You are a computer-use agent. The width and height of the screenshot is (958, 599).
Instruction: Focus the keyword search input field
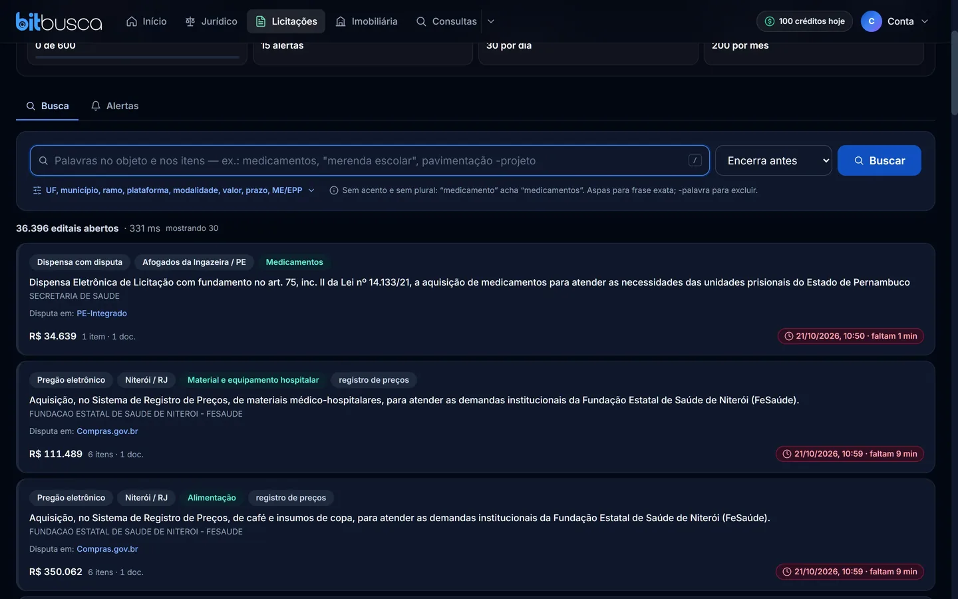coord(370,160)
